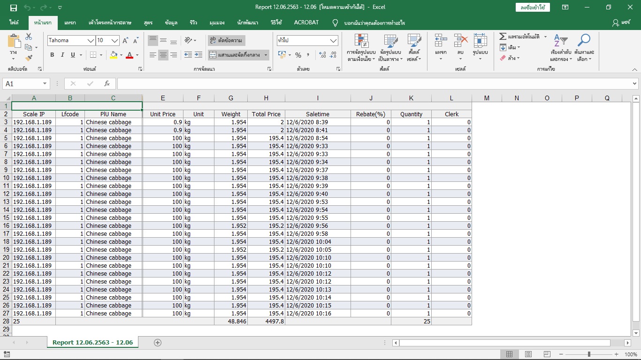This screenshot has height=360, width=641.
Task: Toggle align text right
Action: (x=174, y=55)
